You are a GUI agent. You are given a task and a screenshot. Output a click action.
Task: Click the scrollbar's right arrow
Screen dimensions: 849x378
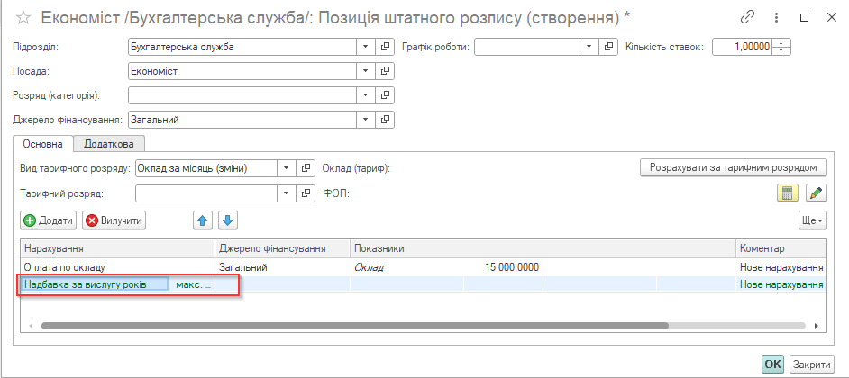(x=817, y=326)
